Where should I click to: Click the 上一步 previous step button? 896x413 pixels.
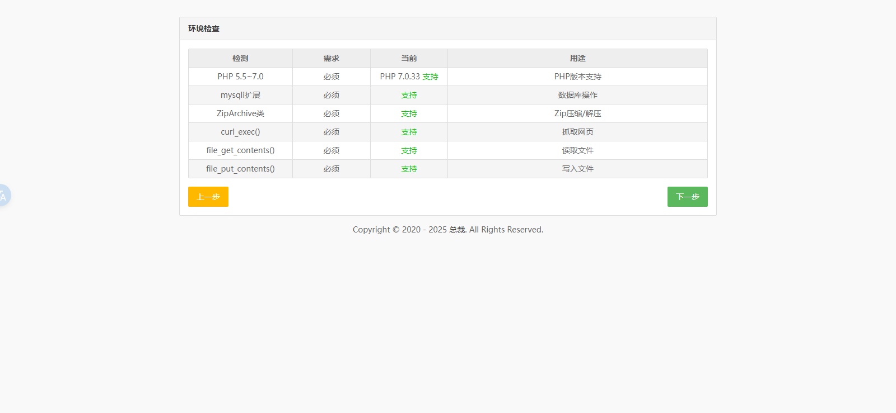pyautogui.click(x=208, y=197)
